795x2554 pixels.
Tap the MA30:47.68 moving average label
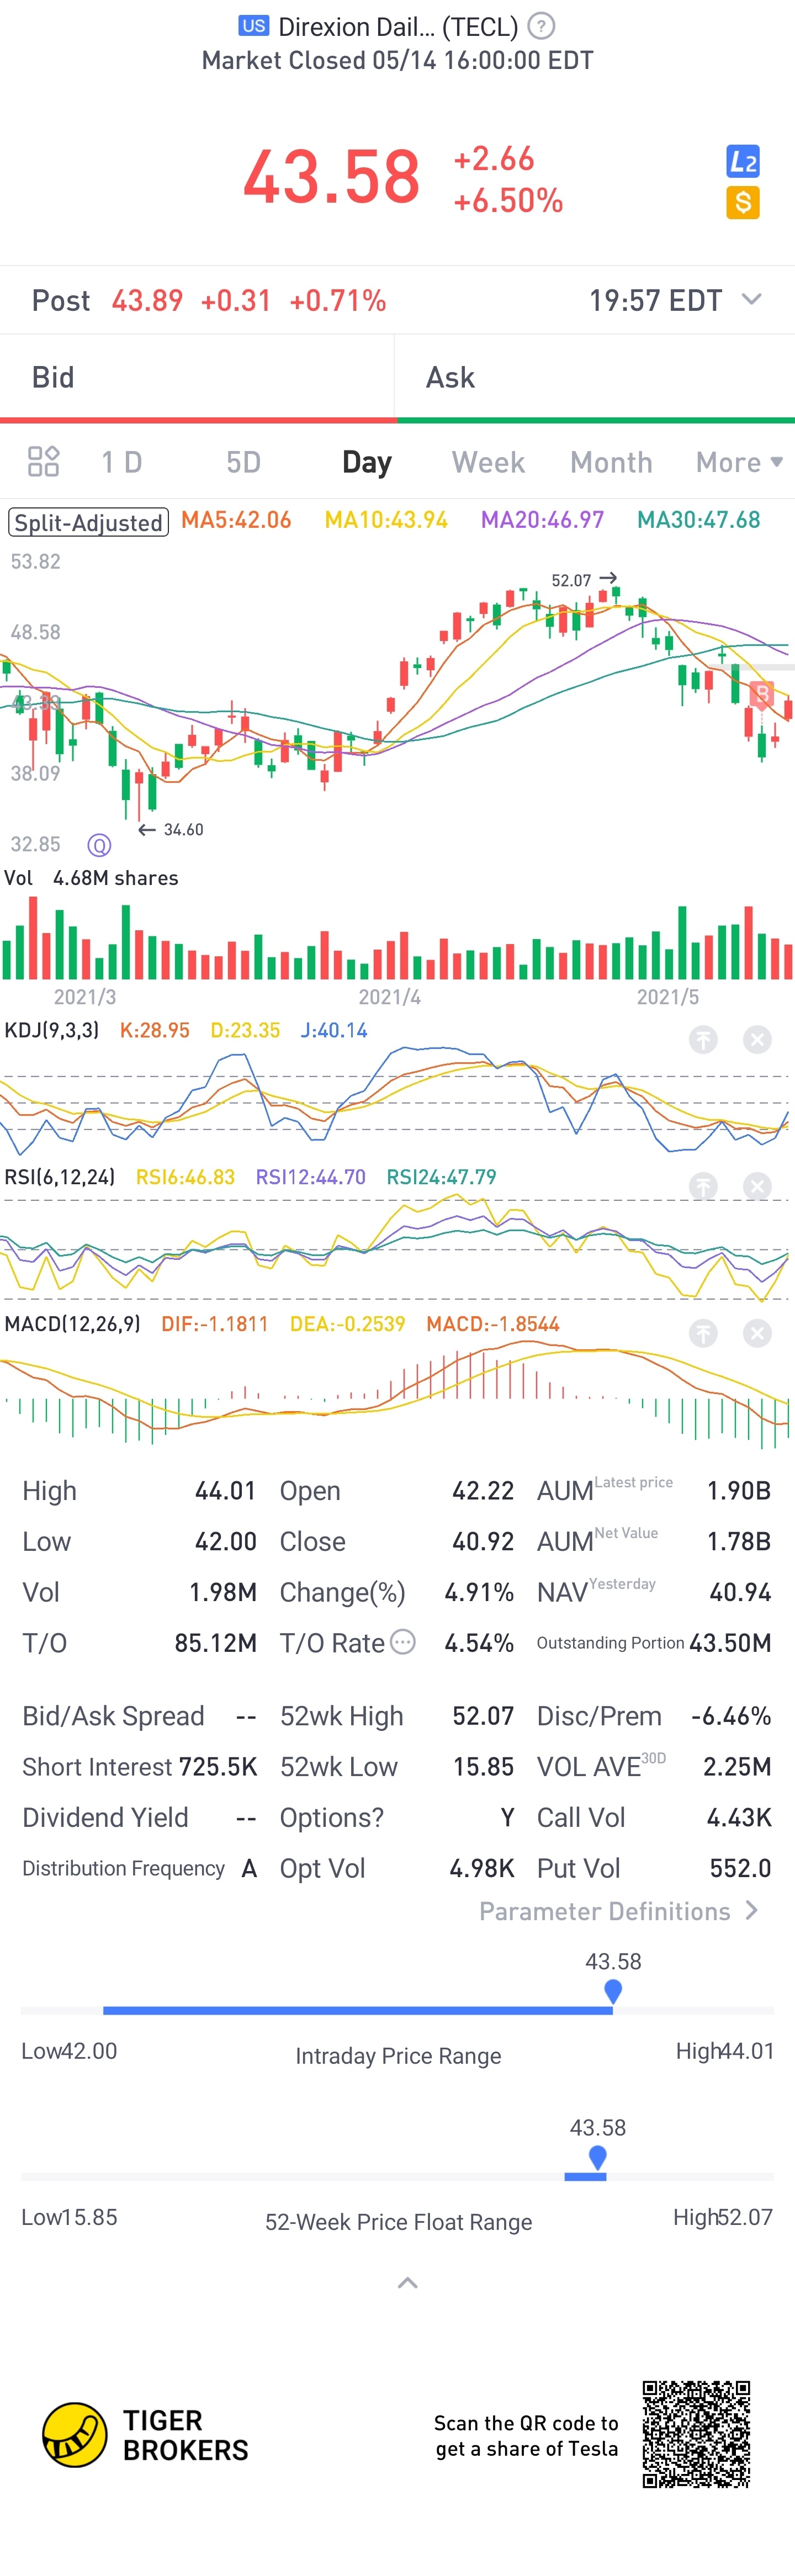tap(699, 521)
